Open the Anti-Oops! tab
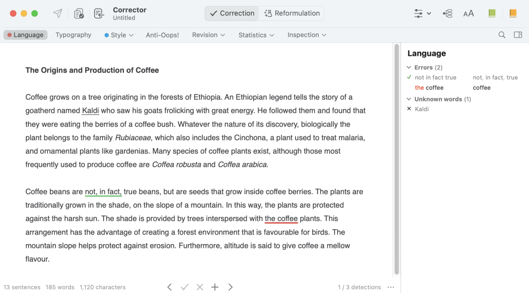 (x=162, y=35)
